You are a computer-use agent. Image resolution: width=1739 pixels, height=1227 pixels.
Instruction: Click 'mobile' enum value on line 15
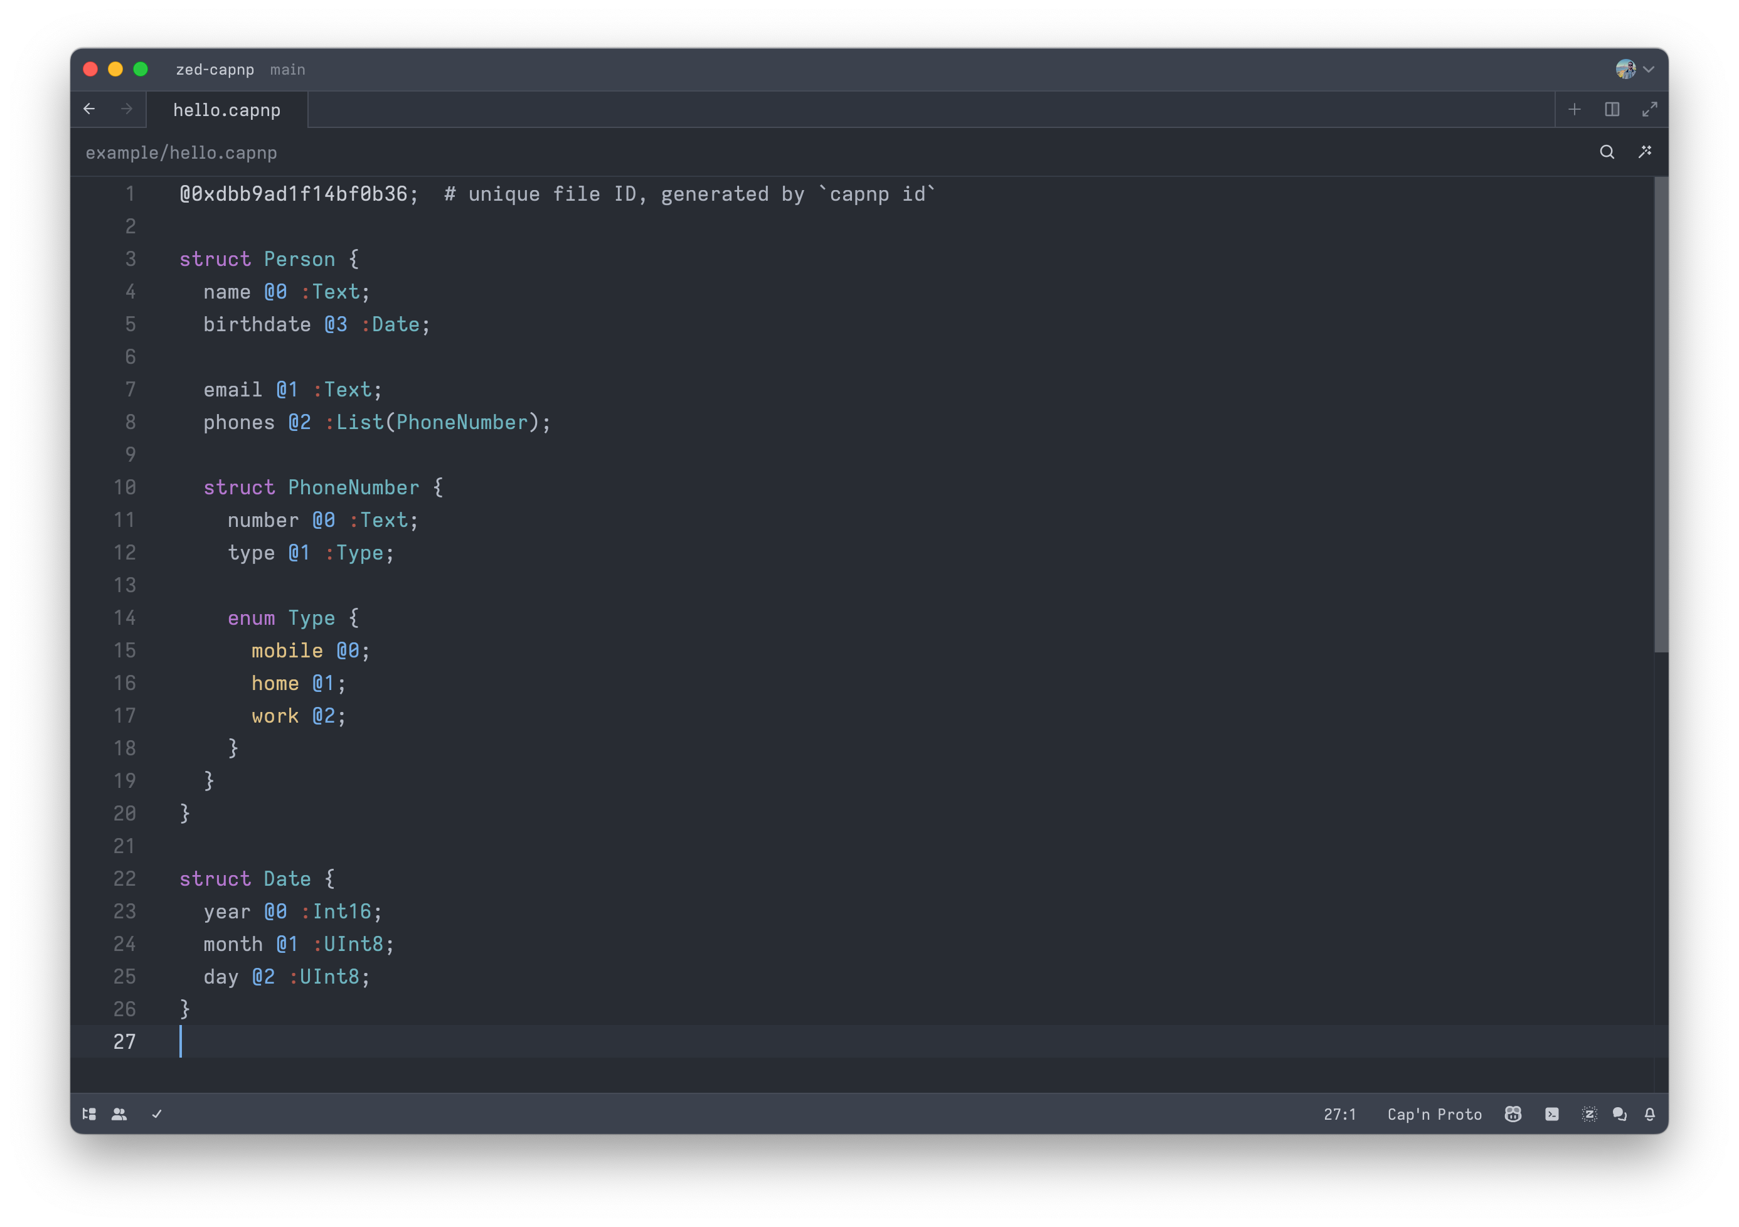click(287, 651)
